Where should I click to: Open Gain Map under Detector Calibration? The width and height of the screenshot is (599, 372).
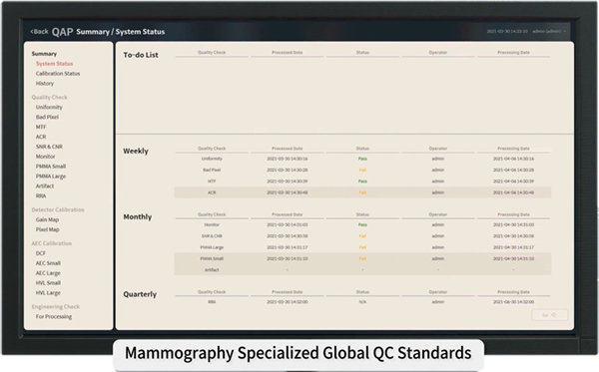pos(47,219)
